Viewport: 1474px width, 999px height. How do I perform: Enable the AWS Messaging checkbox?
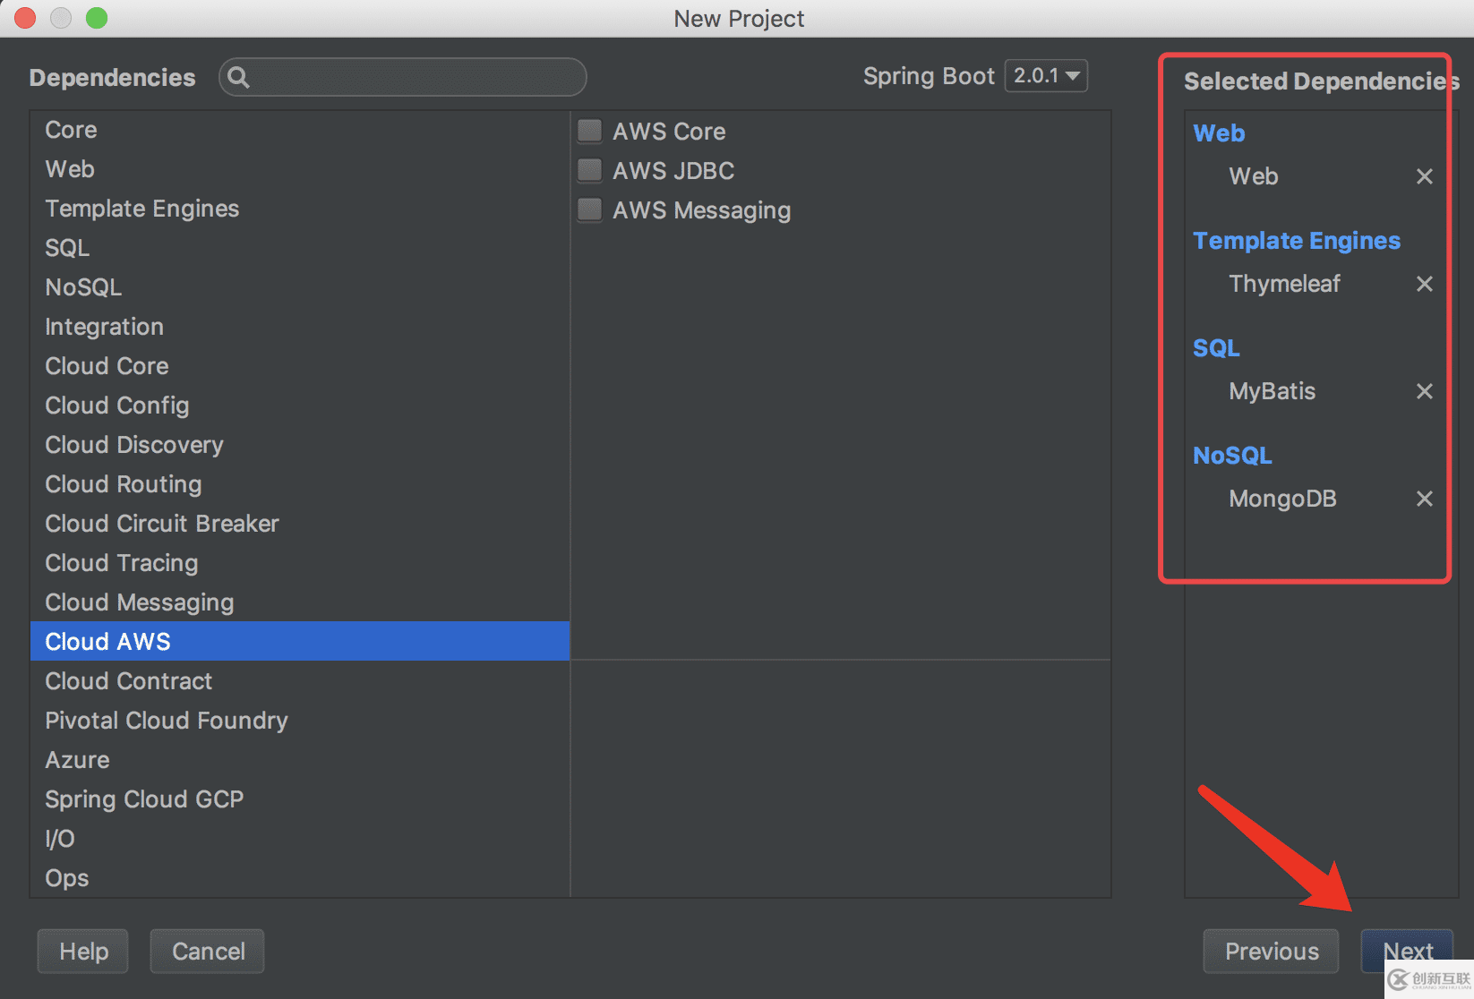(589, 210)
